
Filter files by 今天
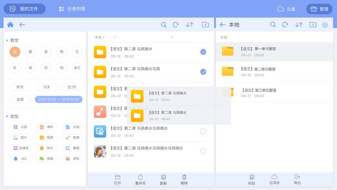point(47,87)
